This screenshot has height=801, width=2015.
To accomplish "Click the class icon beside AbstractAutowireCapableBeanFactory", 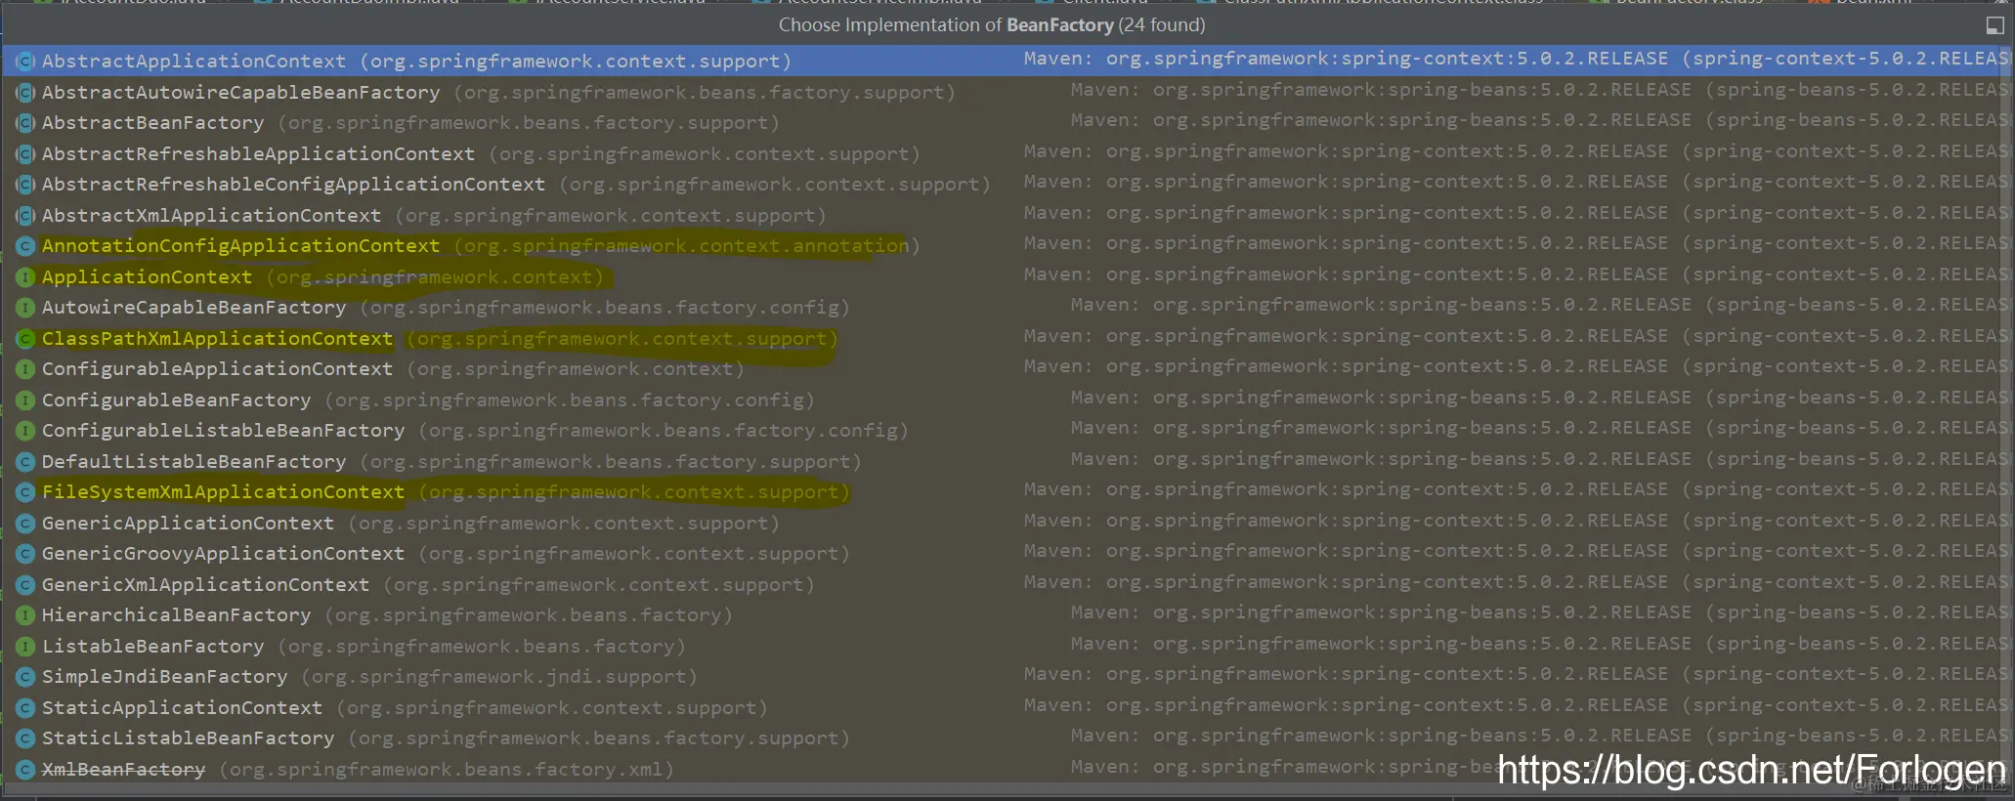I will tap(25, 93).
